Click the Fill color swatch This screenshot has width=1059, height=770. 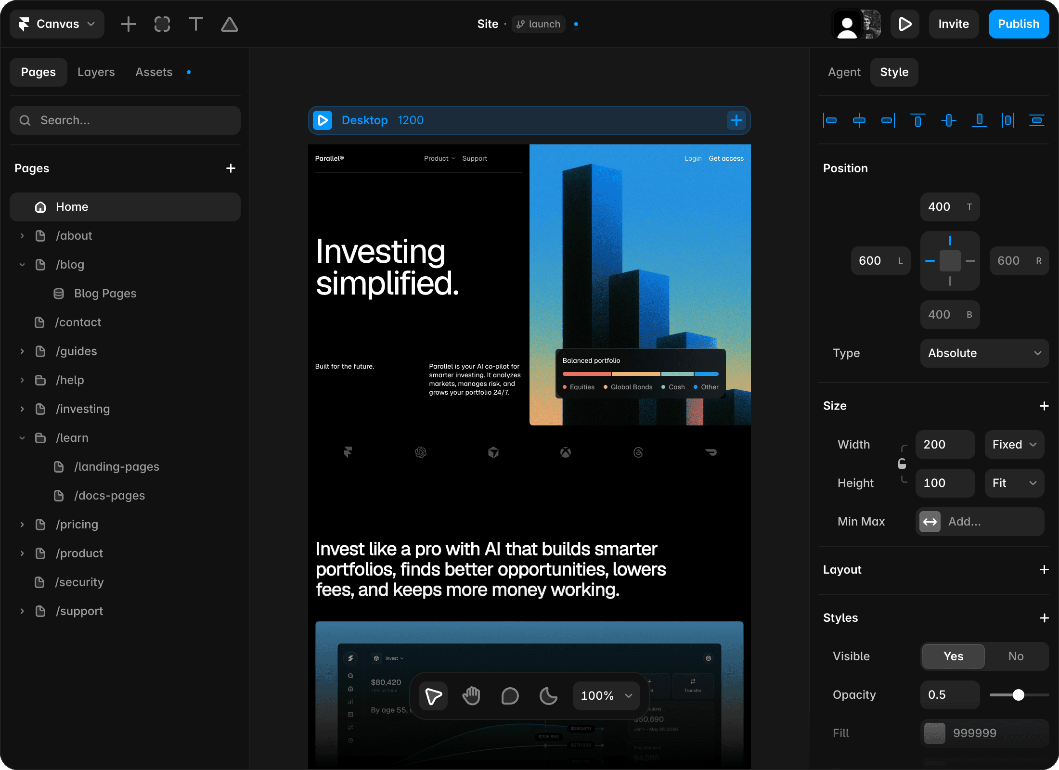935,733
